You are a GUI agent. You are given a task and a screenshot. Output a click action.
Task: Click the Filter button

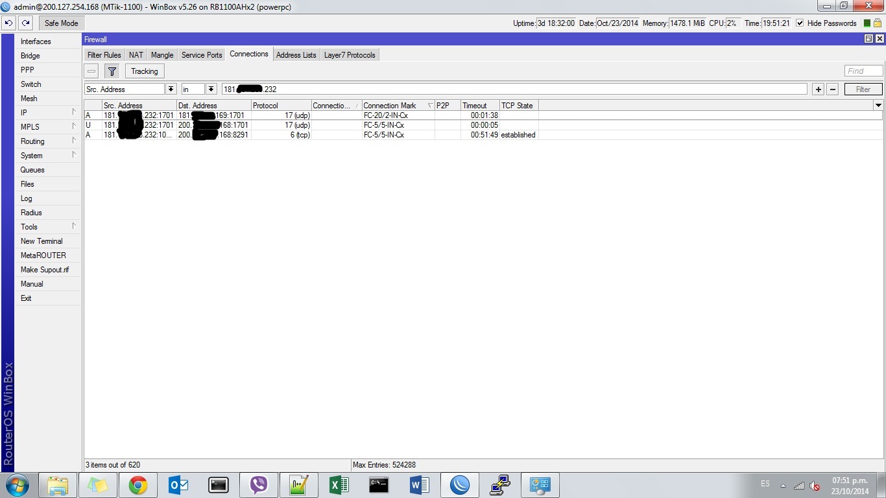[x=863, y=89]
